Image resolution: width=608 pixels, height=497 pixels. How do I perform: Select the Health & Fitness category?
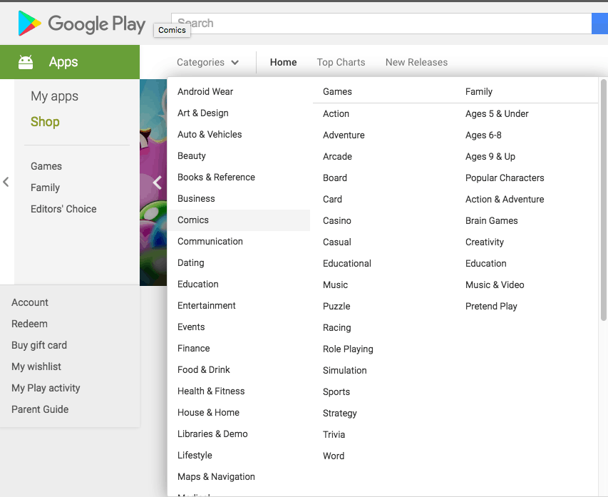pos(211,391)
